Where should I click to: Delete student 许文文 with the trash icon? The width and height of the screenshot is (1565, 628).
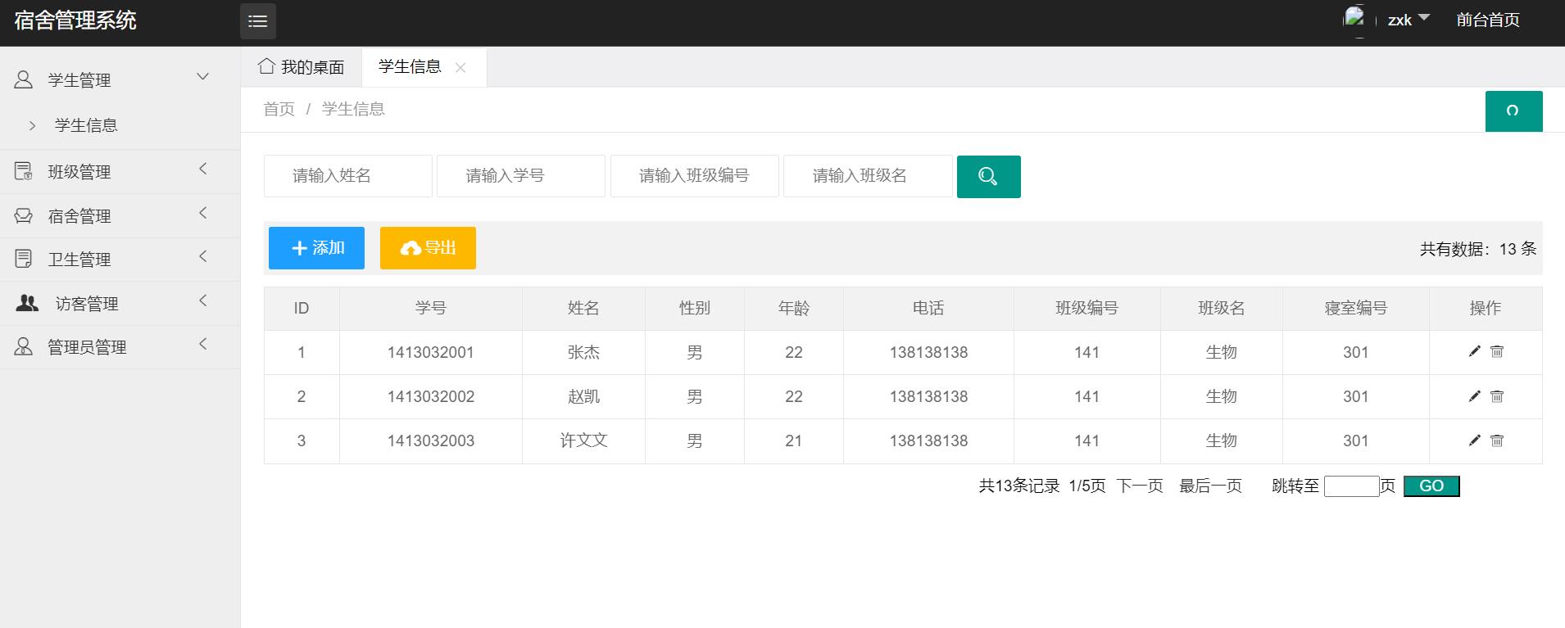1497,441
